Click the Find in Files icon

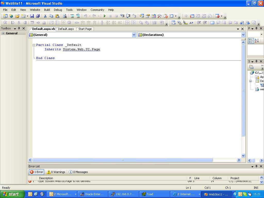[x=65, y=16]
